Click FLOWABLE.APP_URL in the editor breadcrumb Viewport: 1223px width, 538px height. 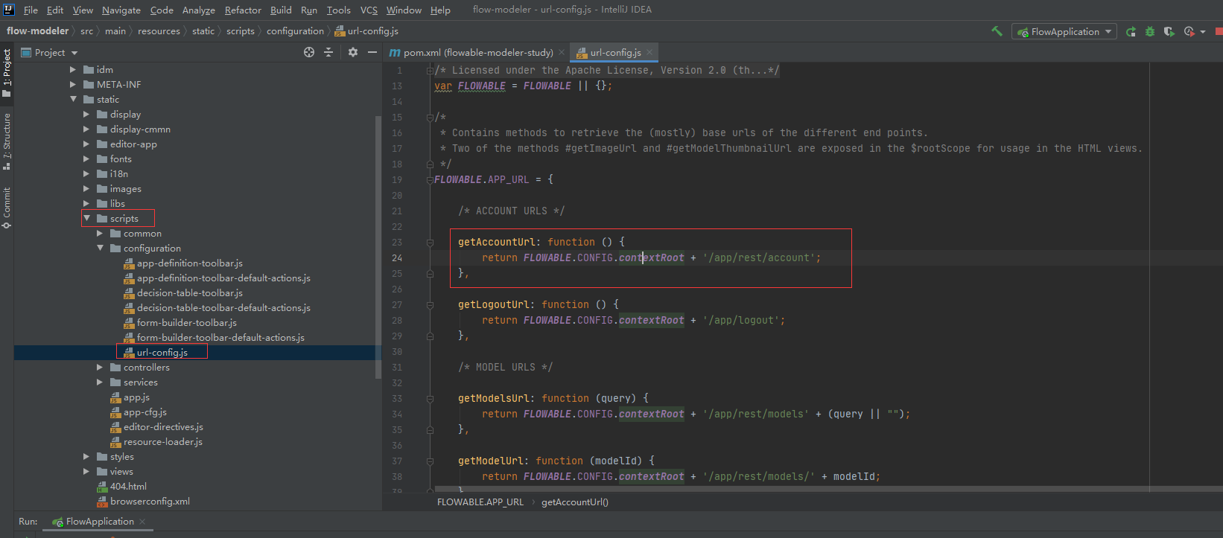[x=480, y=502]
